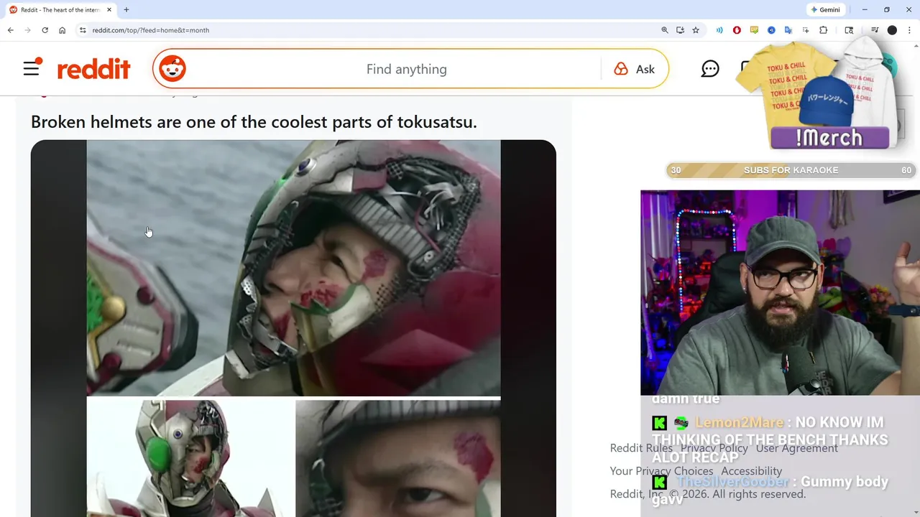Open the media controls music icon
Viewport: 920px width, 517px height.
click(x=875, y=30)
